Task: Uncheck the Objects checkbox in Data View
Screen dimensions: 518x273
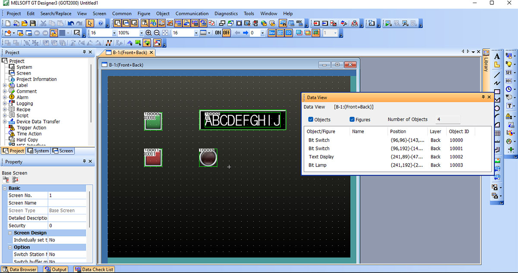Action: (311, 119)
